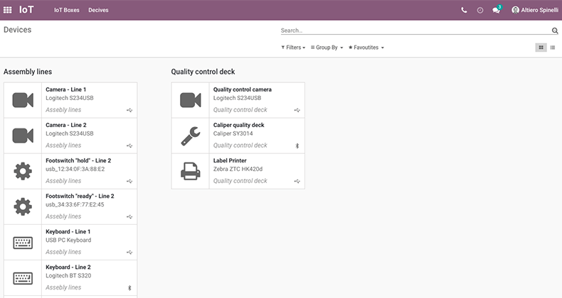The width and height of the screenshot is (562, 298).
Task: Click USB icon on Footswitch "ready" card
Action: tap(129, 217)
